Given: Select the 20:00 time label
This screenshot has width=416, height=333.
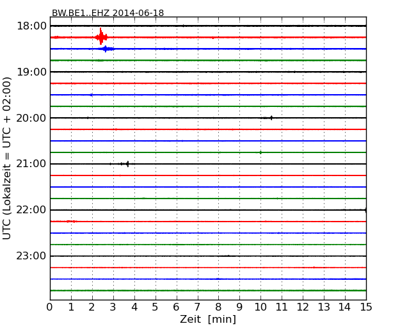Looking at the screenshot, I should click(x=31, y=118).
